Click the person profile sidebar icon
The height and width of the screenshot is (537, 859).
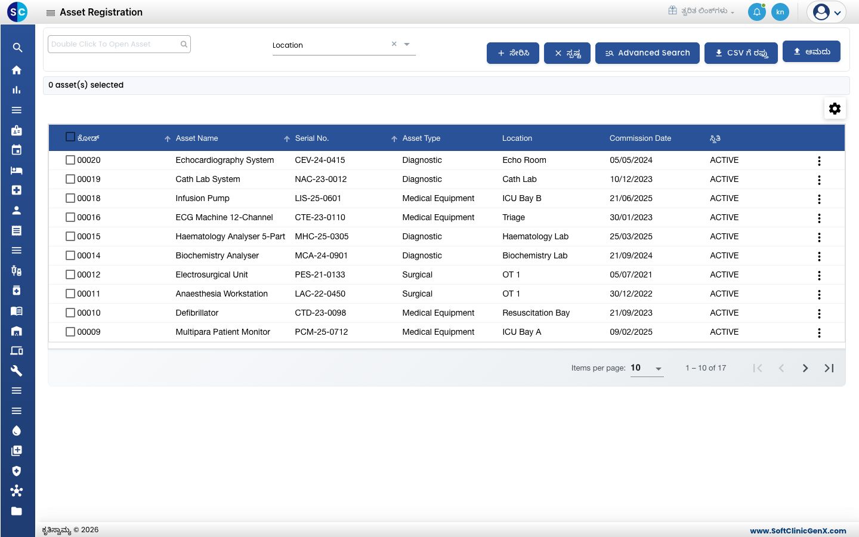pos(17,211)
